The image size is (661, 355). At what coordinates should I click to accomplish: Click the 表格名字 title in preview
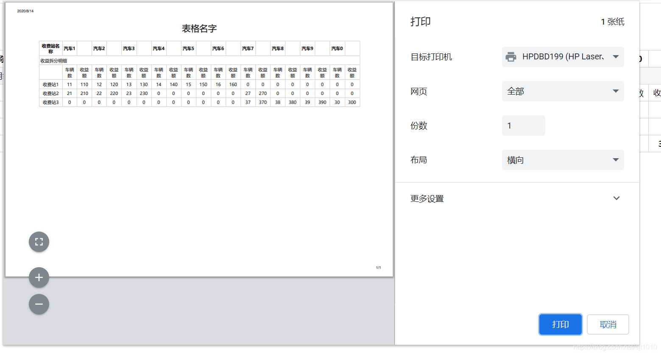pos(198,28)
